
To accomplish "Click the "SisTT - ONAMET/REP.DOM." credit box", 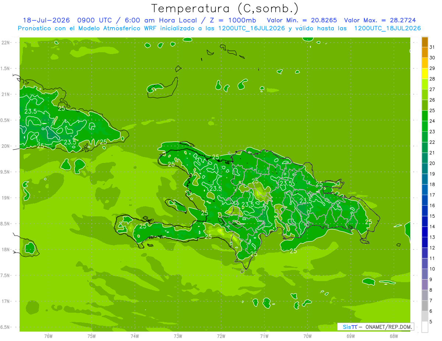I will tap(376, 327).
